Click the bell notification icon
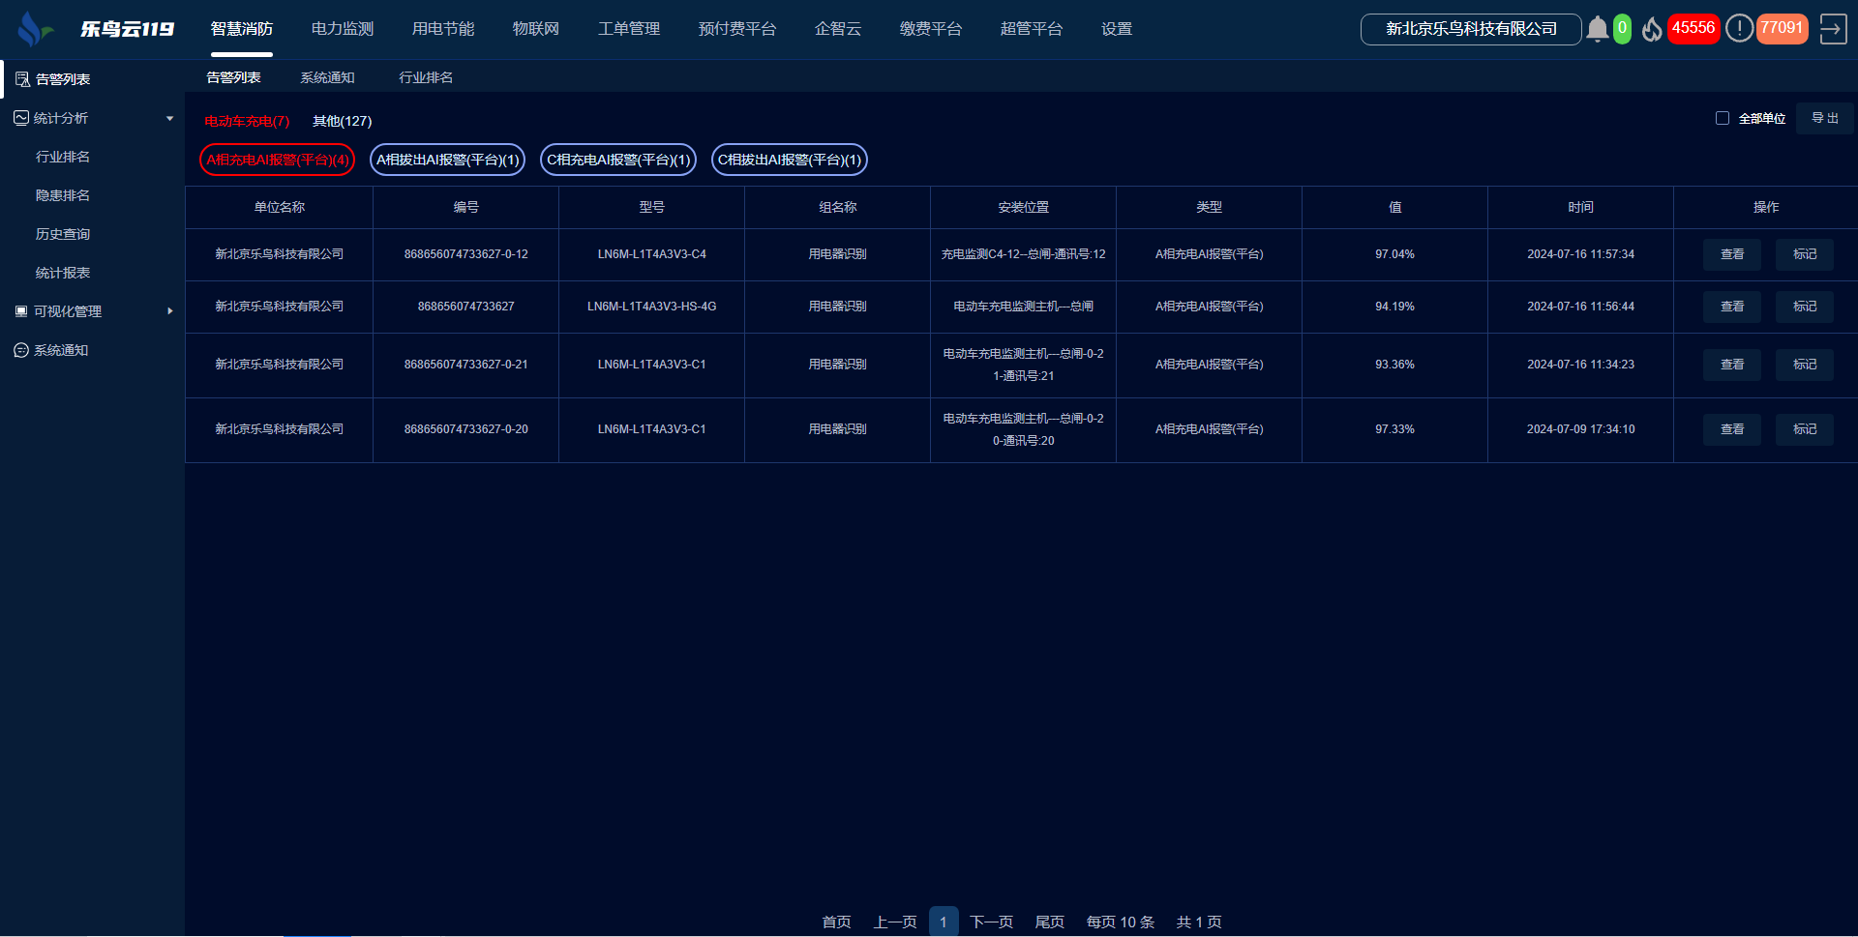 pyautogui.click(x=1597, y=29)
